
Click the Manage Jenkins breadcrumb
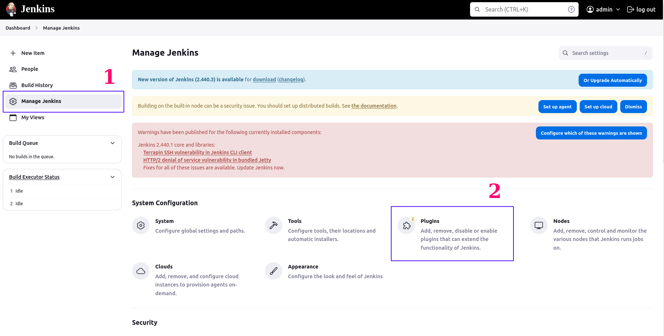pyautogui.click(x=61, y=28)
